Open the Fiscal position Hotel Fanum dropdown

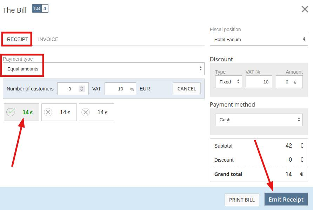pyautogui.click(x=259, y=39)
